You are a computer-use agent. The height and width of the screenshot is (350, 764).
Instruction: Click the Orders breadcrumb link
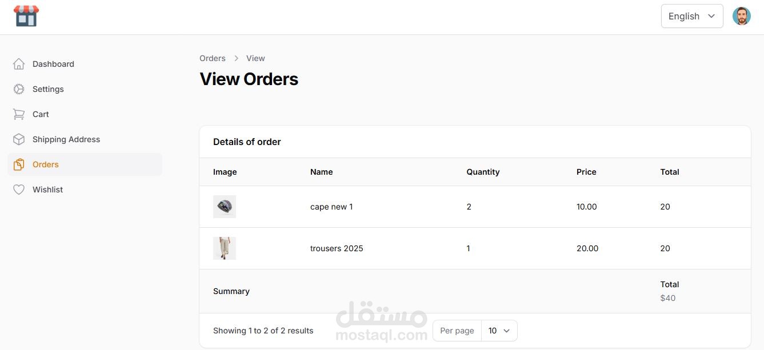(213, 58)
